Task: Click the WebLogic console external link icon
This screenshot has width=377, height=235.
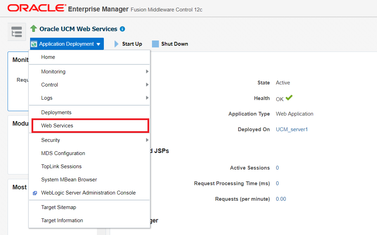Action: [35, 193]
